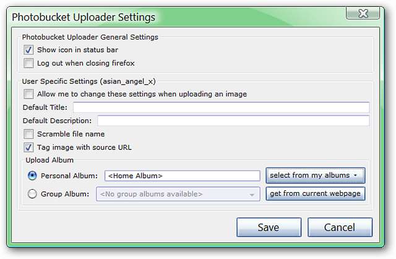This screenshot has height=259, width=396.
Task: Select the Personal Album radio button
Action: pyautogui.click(x=32, y=176)
